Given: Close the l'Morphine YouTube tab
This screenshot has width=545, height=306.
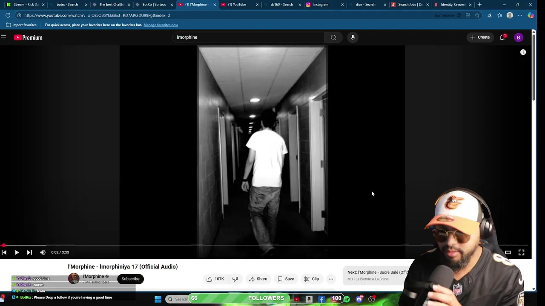Looking at the screenshot, I should (215, 5).
